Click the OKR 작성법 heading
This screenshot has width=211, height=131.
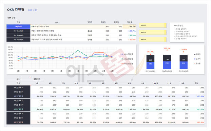(178, 26)
